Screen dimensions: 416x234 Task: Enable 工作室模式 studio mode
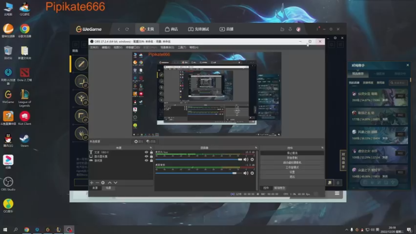coord(292,167)
